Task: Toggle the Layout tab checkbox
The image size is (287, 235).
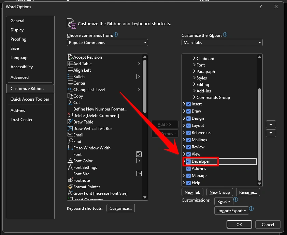Action: click(188, 126)
